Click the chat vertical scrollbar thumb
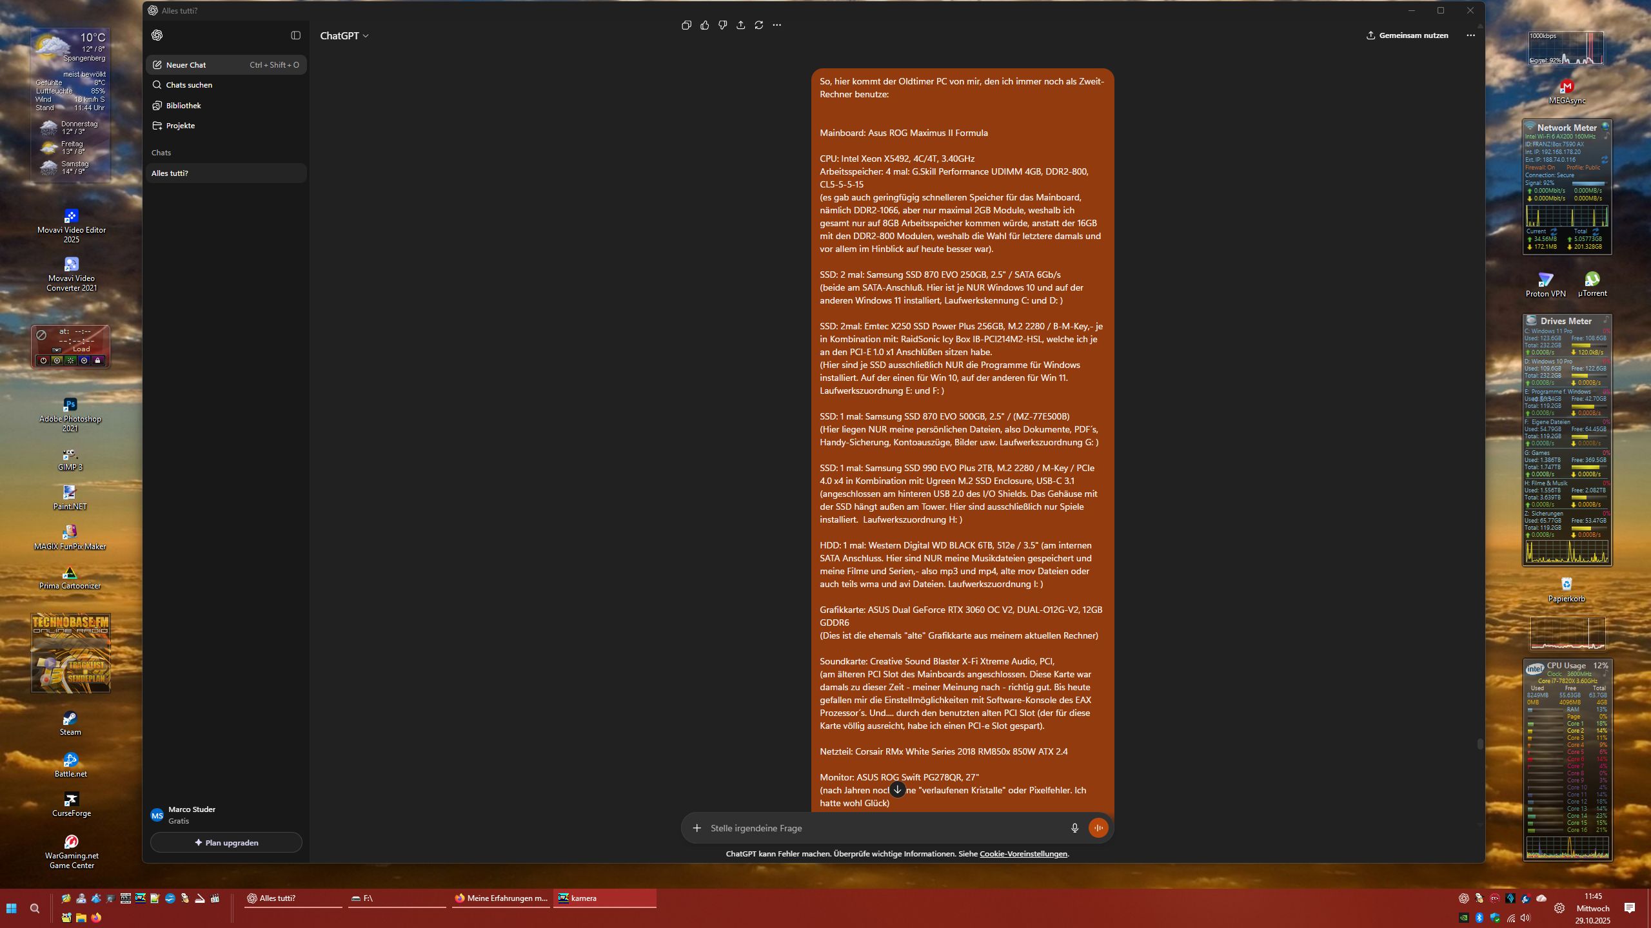 [1479, 744]
